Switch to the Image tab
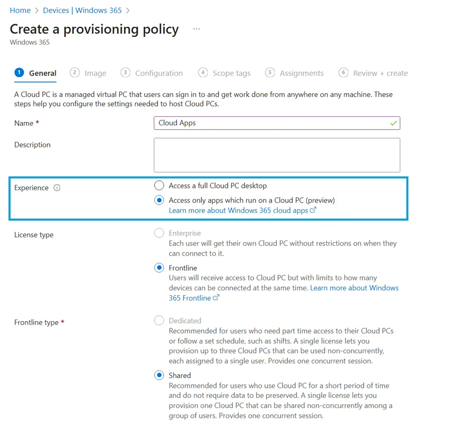Image resolution: width=451 pixels, height=423 pixels. click(x=95, y=73)
